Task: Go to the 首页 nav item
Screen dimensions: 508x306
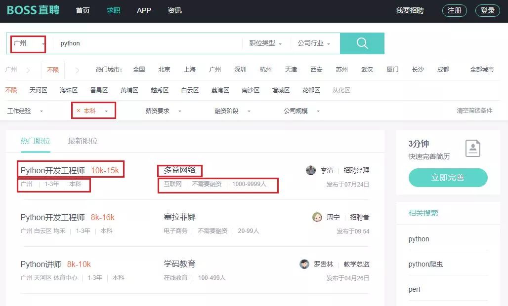Action: [83, 10]
